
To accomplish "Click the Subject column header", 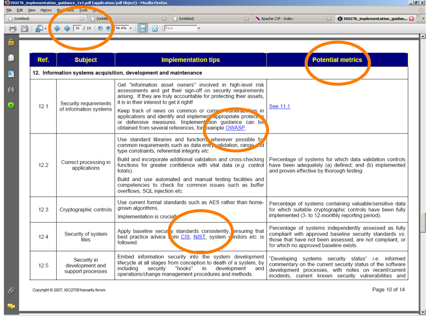I will pos(86,60).
